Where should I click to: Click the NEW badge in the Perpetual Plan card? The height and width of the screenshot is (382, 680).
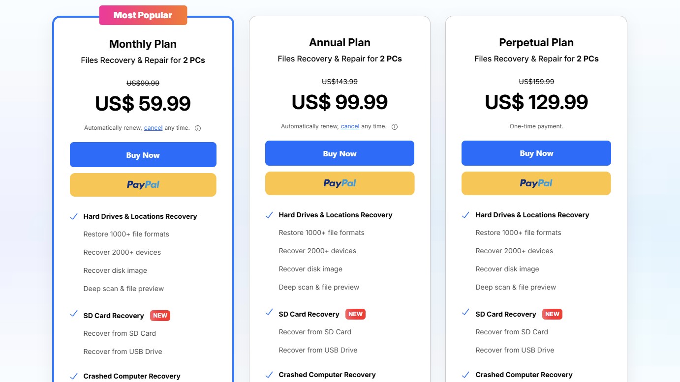[x=552, y=314]
